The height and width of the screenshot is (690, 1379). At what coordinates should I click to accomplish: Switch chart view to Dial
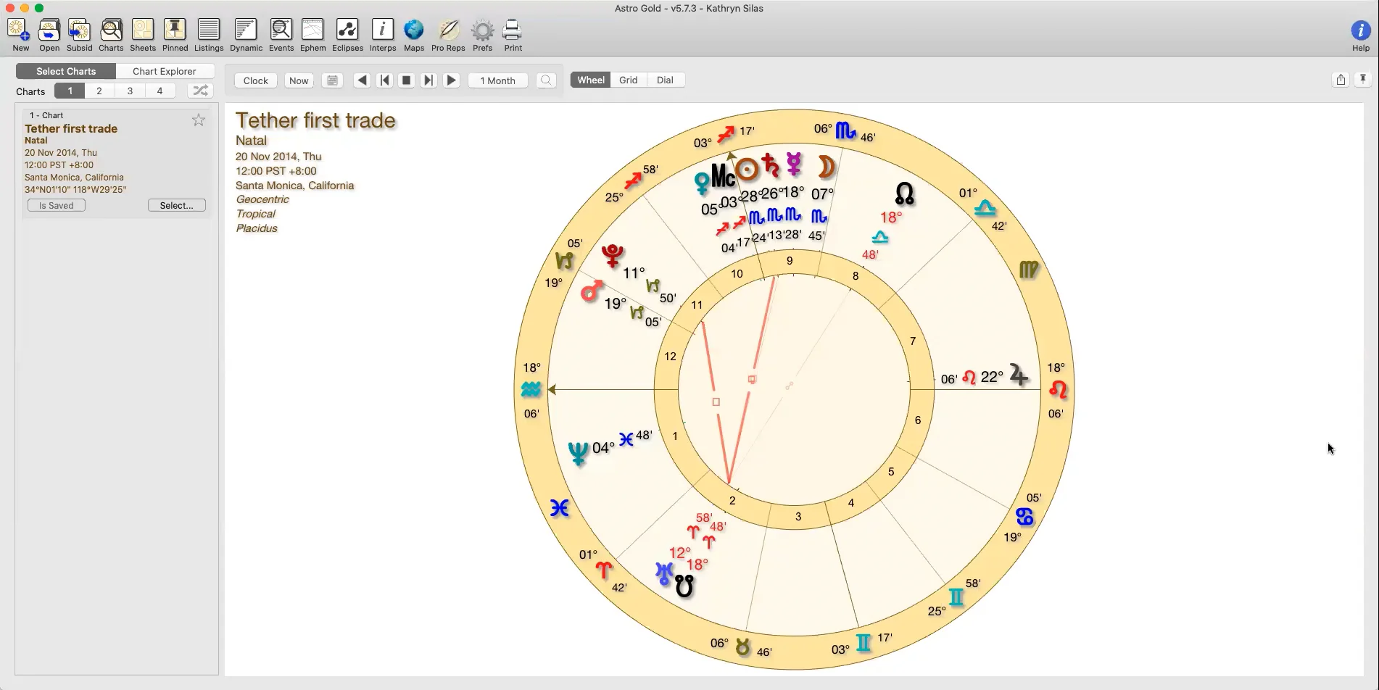pyautogui.click(x=665, y=80)
